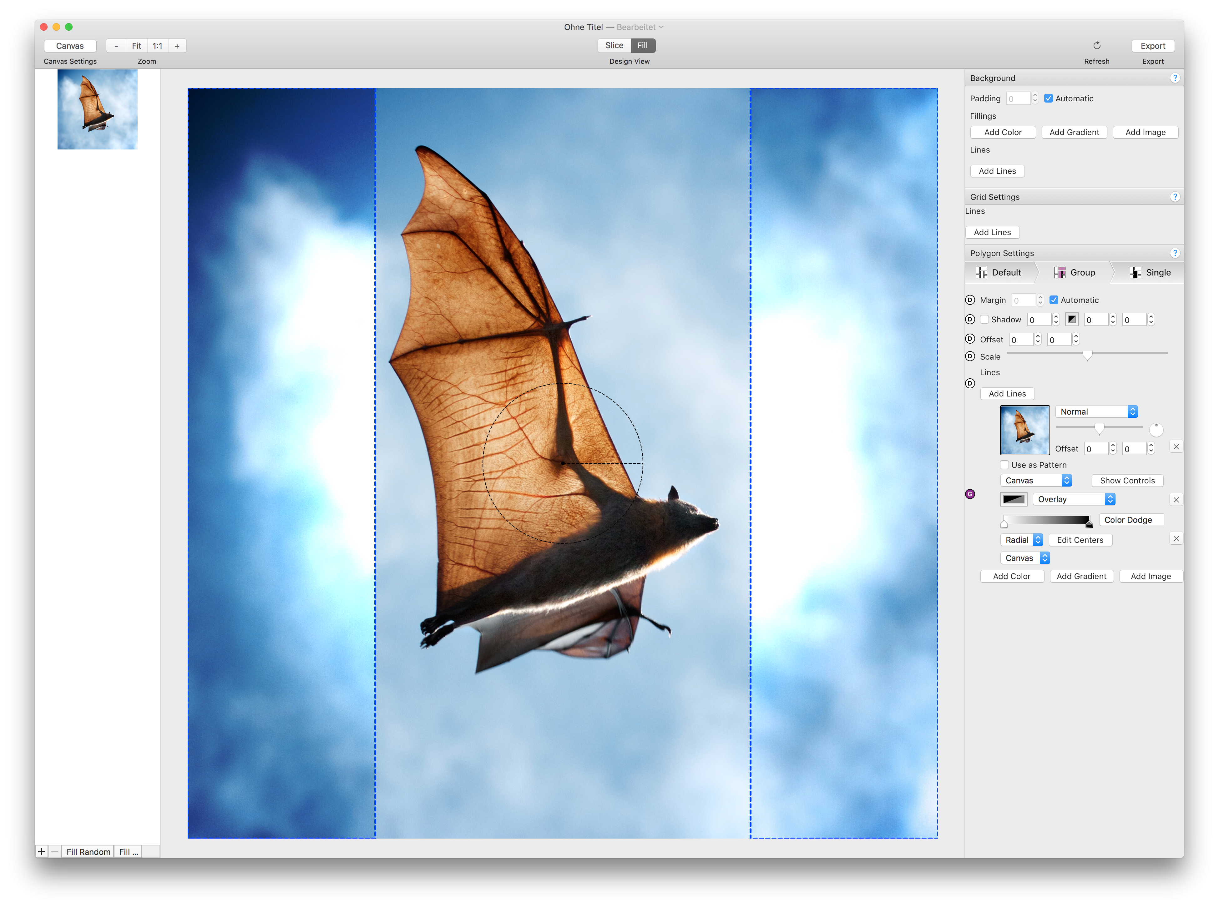Click the add canvas plus button
Viewport: 1219px width, 908px height.
pos(42,851)
